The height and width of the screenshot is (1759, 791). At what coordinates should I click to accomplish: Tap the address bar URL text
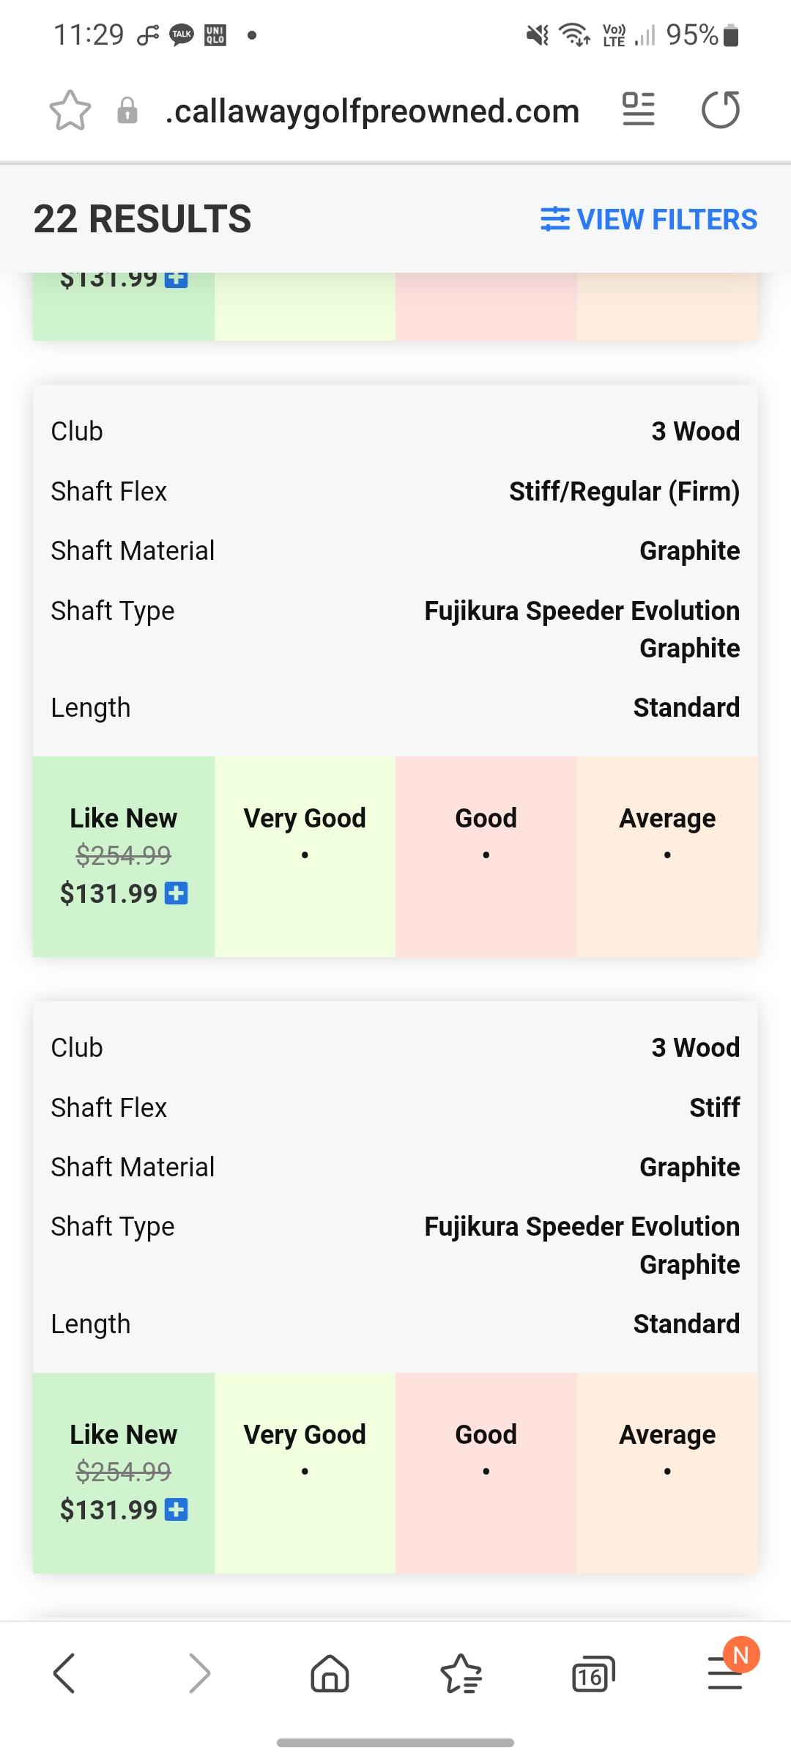[x=372, y=111]
